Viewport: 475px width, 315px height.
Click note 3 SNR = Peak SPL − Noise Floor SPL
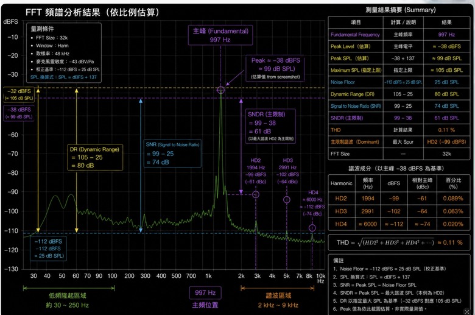375,285
